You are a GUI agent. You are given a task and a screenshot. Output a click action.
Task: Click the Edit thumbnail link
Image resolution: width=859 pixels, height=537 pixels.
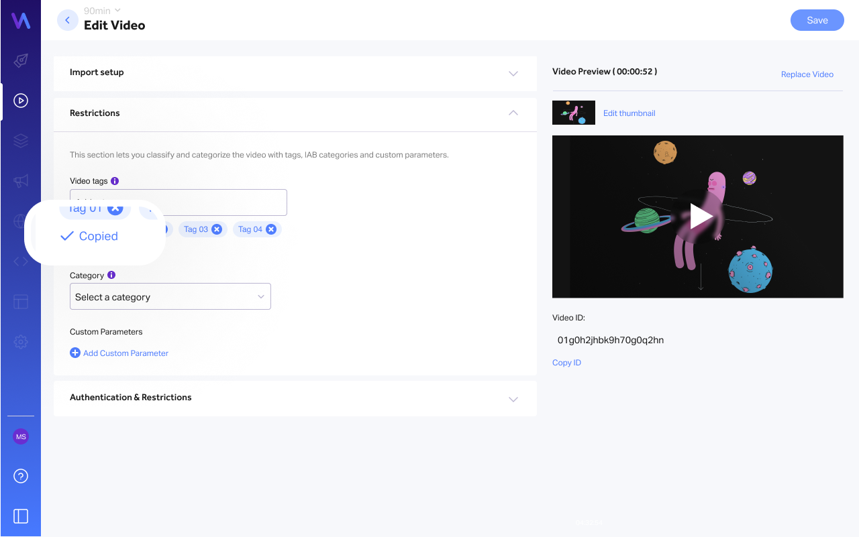[x=629, y=113]
